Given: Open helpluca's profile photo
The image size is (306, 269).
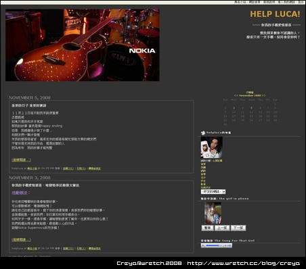Looking at the screenshot, I should [x=212, y=147].
